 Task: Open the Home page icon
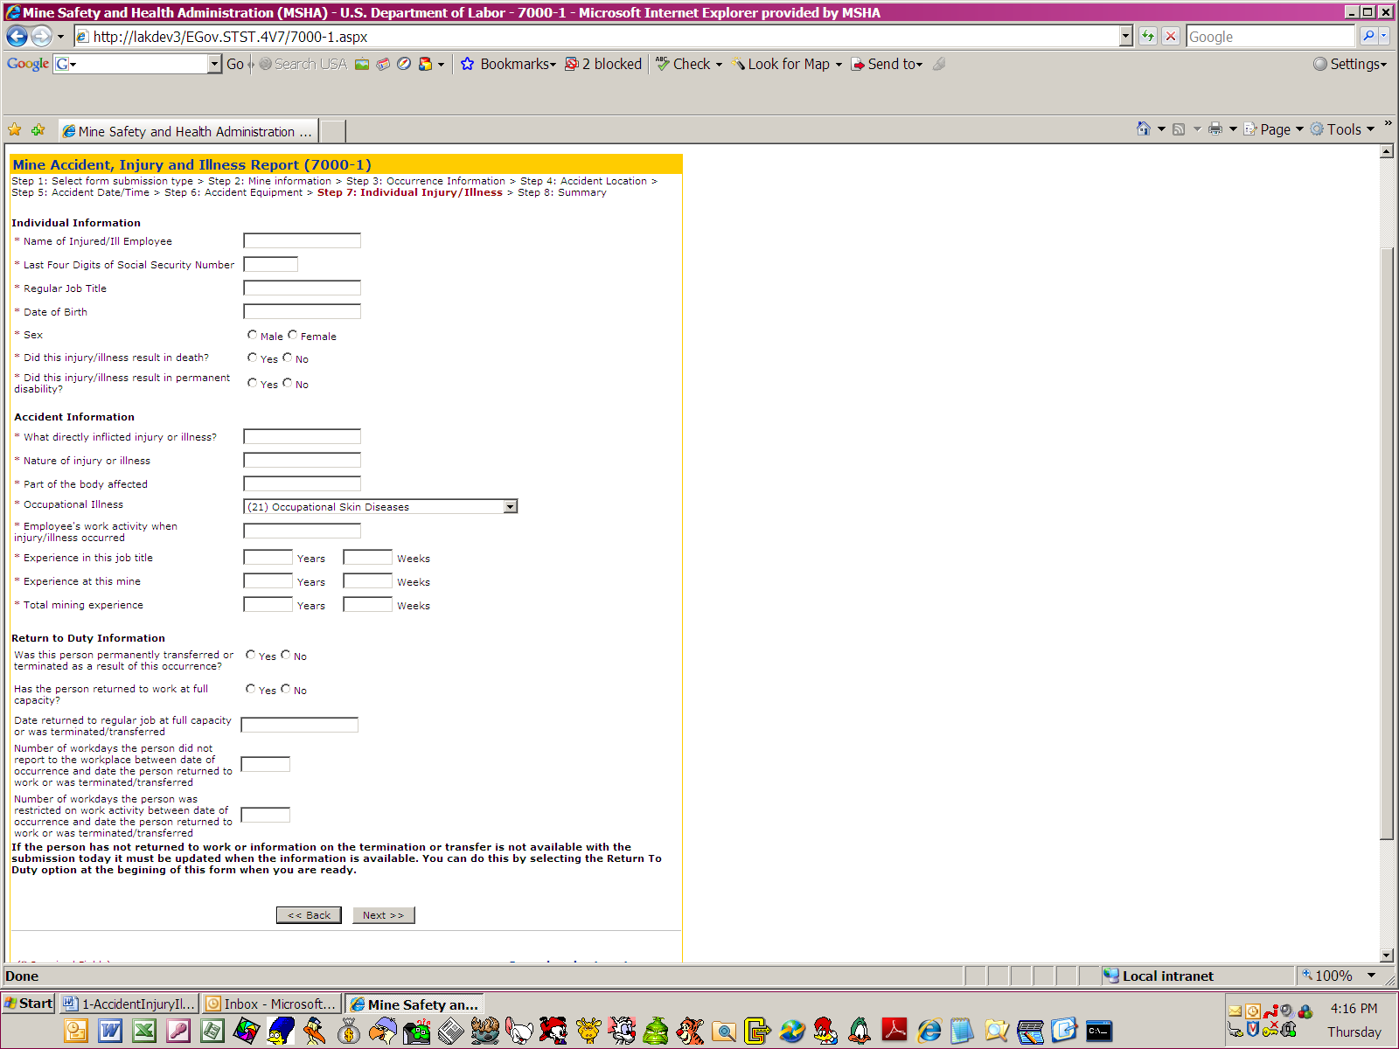tap(1143, 129)
